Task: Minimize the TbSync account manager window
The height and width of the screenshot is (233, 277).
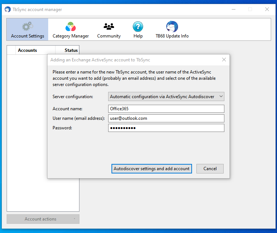Action: tap(234, 9)
